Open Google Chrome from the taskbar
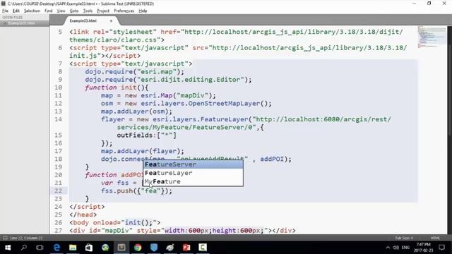 point(138,248)
